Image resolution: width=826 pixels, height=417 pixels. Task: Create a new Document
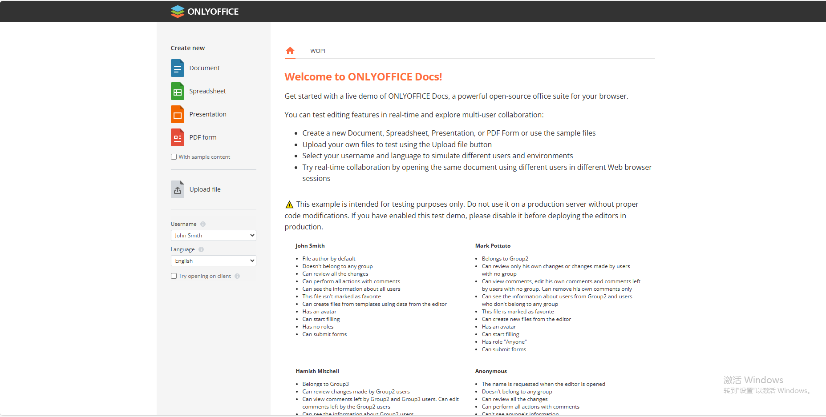(x=204, y=68)
